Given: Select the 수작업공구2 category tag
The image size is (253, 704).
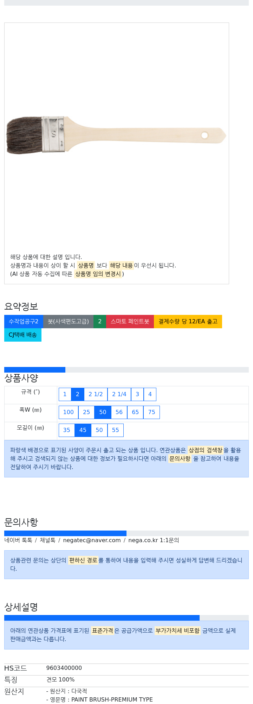Looking at the screenshot, I should coord(24,322).
